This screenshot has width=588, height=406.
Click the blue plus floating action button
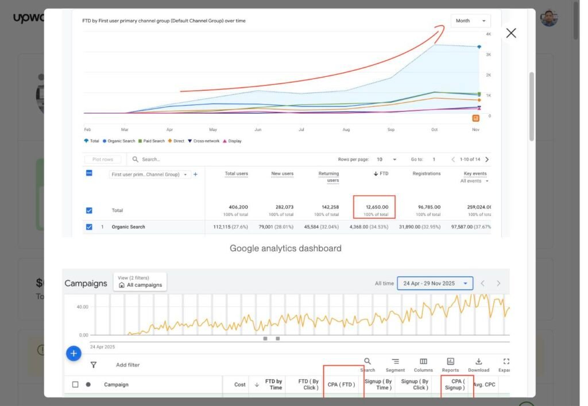(x=73, y=353)
